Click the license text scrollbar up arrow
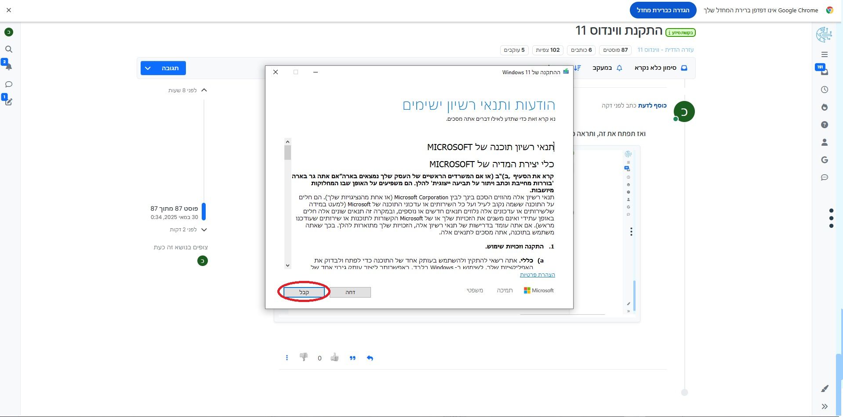The height and width of the screenshot is (417, 843). (288, 142)
